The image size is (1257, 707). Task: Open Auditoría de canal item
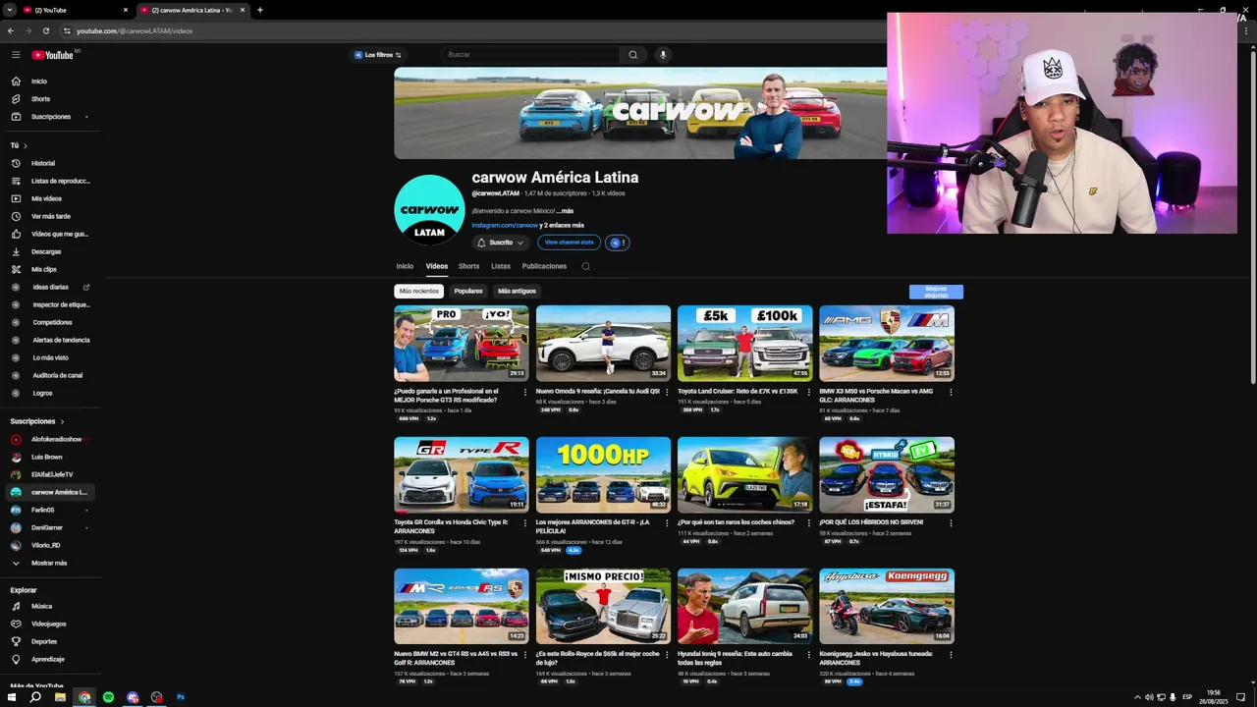click(x=58, y=375)
